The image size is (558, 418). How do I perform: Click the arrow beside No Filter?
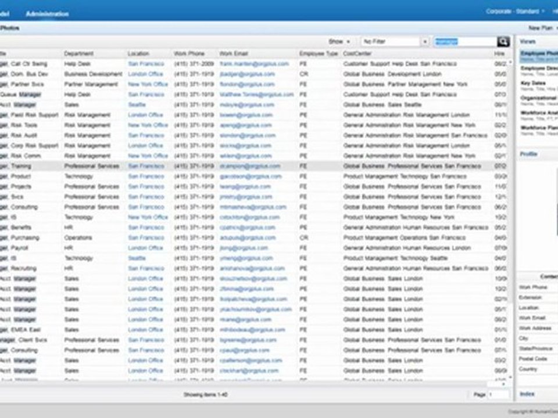425,42
